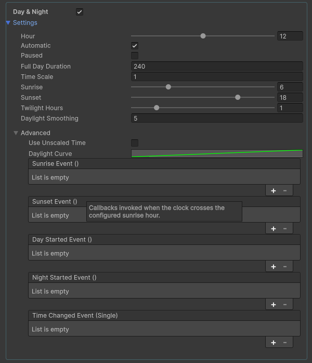The width and height of the screenshot is (312, 363).
Task: Click the Sunrise slider handle
Action: tap(168, 87)
